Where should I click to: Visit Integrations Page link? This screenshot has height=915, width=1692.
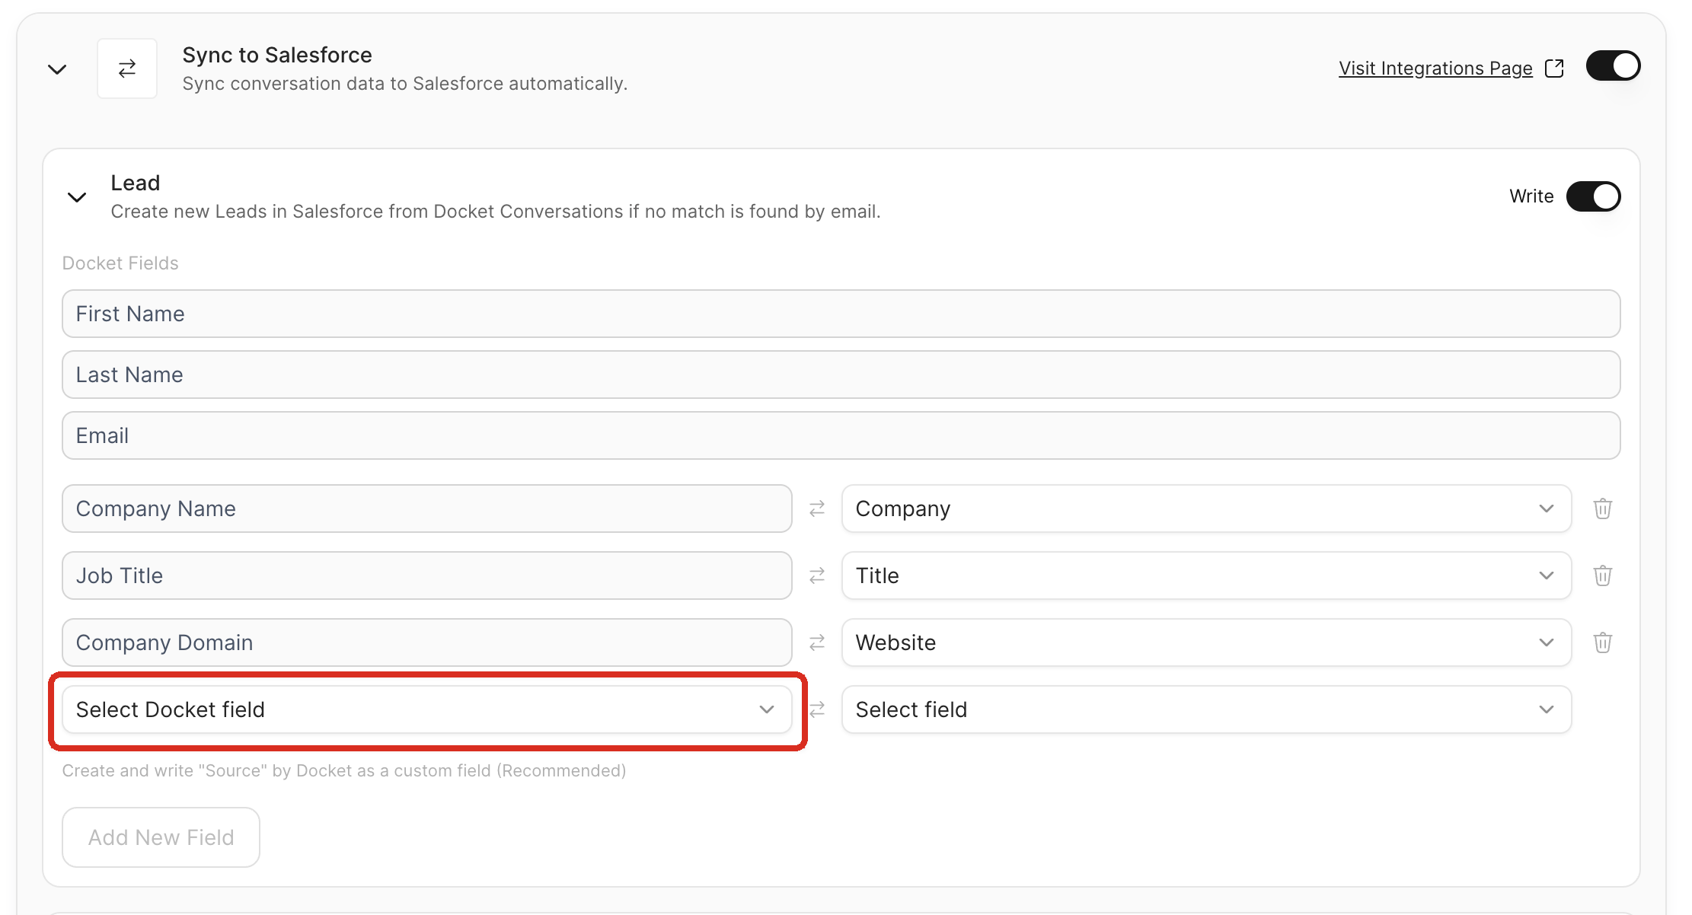[1435, 69]
